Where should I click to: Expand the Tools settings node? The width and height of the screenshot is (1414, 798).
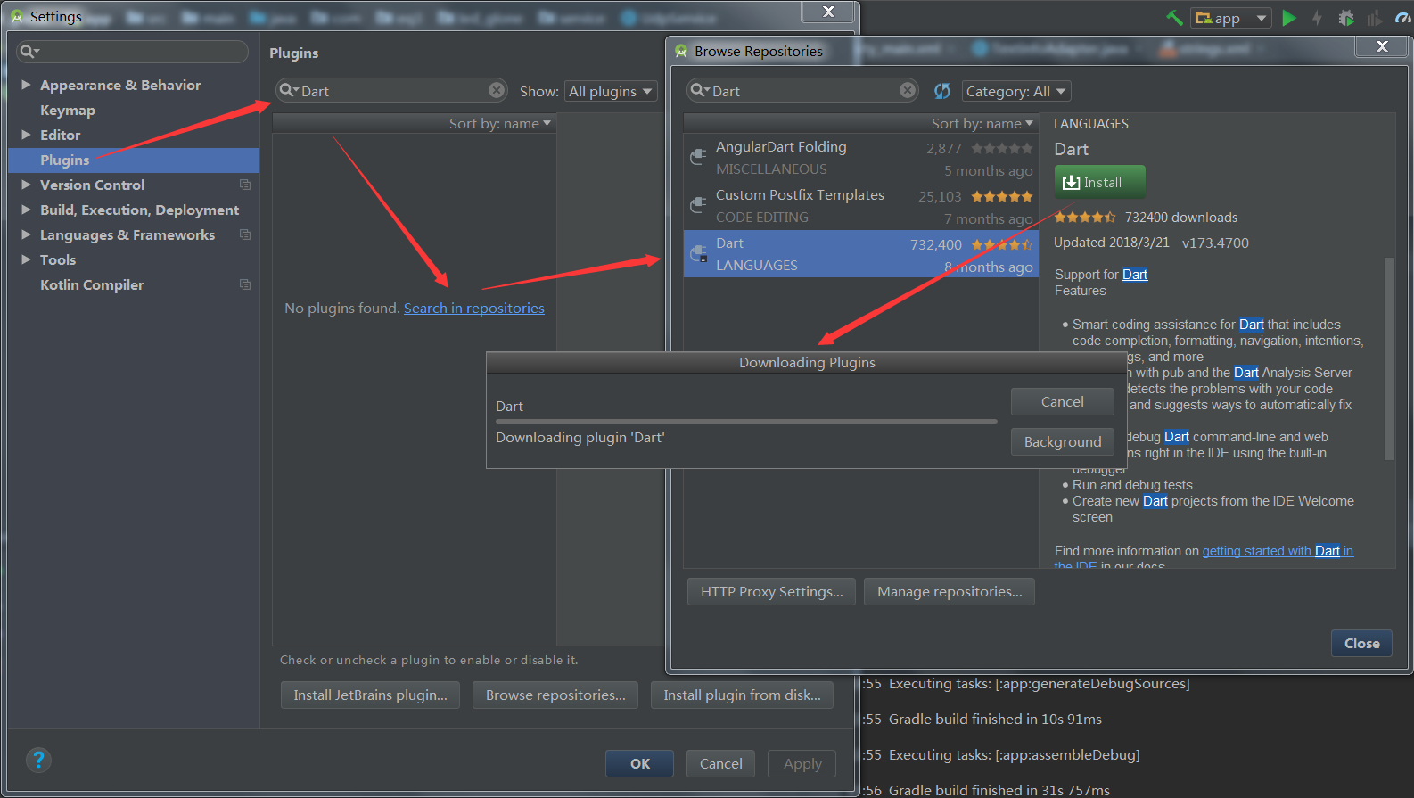[x=26, y=259]
